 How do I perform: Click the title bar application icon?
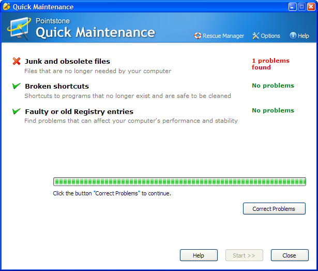coord(7,7)
